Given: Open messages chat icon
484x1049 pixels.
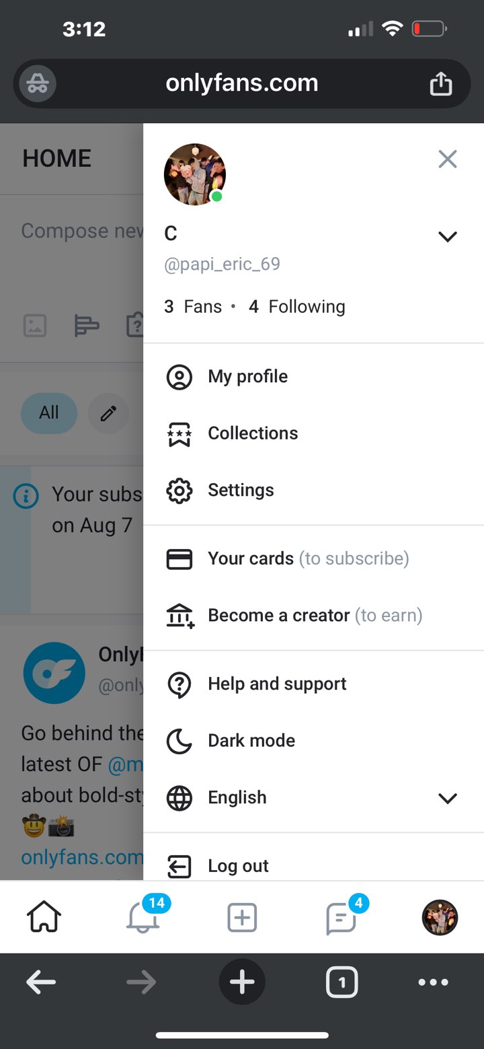Looking at the screenshot, I should coord(341,918).
